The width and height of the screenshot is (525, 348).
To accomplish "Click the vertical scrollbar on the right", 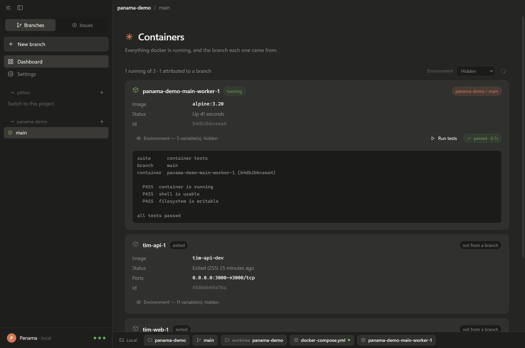I will pos(523,136).
